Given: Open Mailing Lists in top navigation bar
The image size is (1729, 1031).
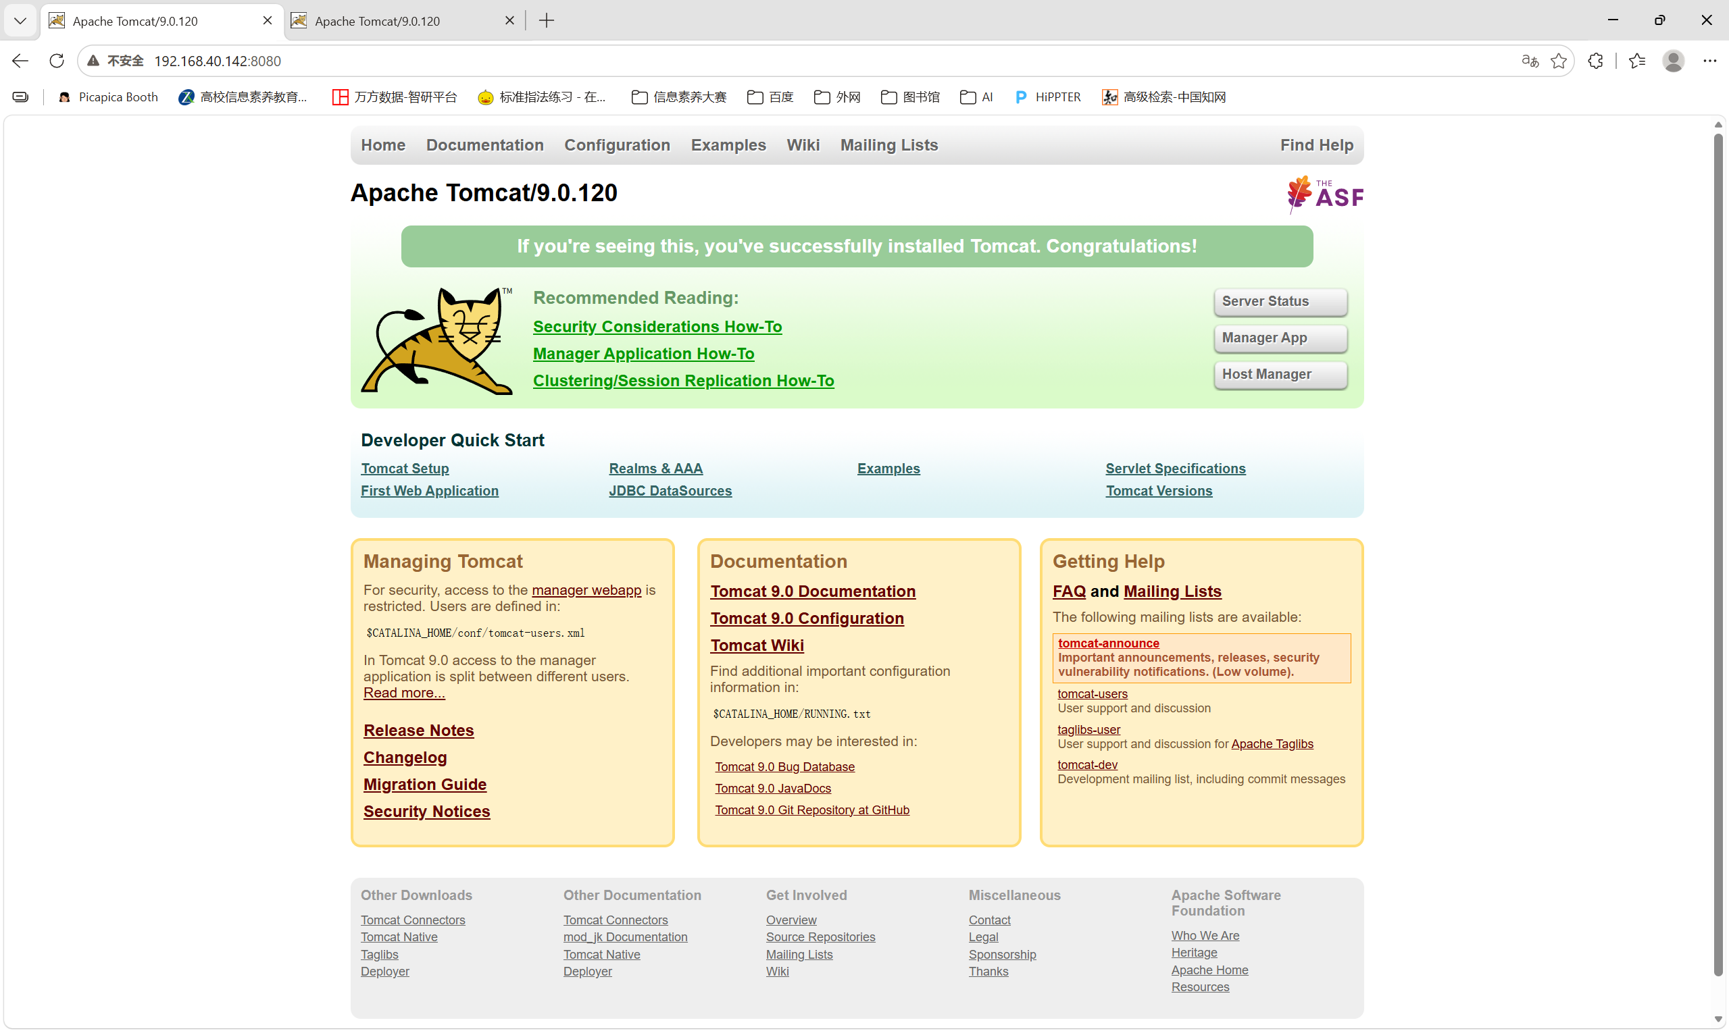Looking at the screenshot, I should (x=889, y=145).
